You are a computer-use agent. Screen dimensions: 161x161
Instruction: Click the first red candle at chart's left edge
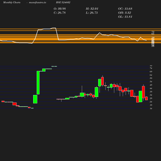(3, 101)
